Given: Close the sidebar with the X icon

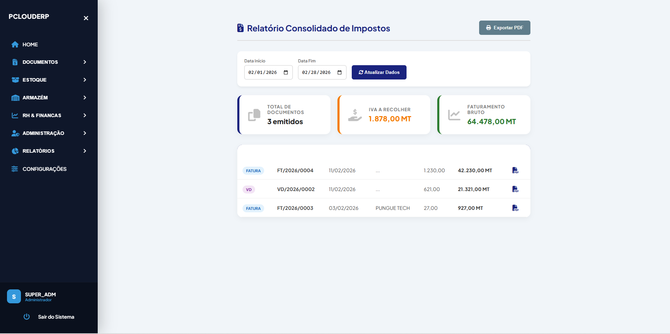Looking at the screenshot, I should (86, 18).
